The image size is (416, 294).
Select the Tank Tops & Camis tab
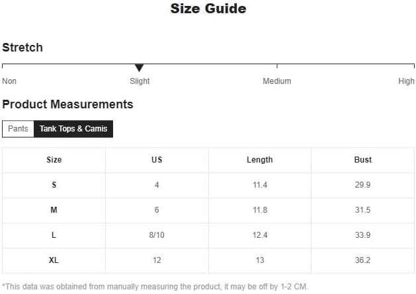(73, 129)
